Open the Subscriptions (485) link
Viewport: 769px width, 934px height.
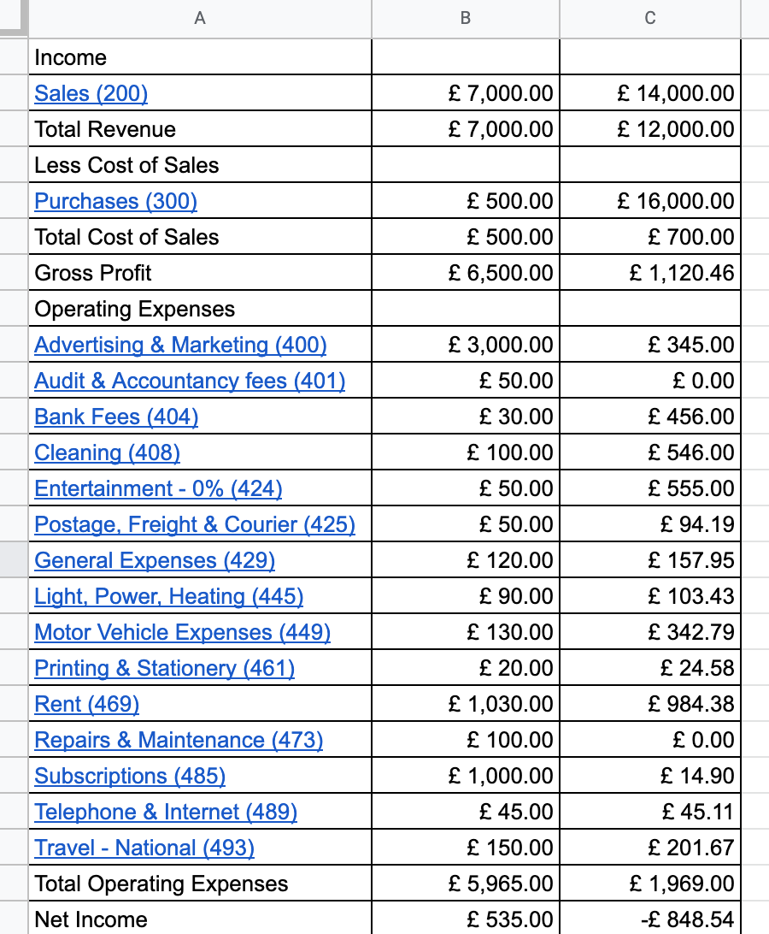130,776
